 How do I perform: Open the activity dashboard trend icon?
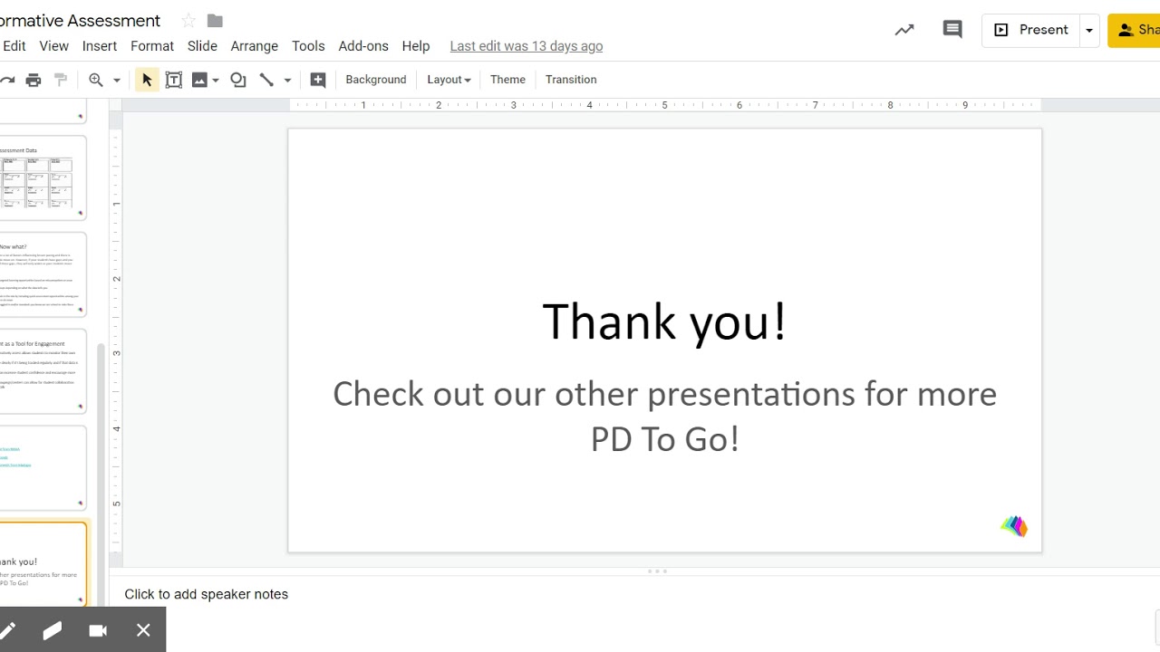click(x=904, y=30)
